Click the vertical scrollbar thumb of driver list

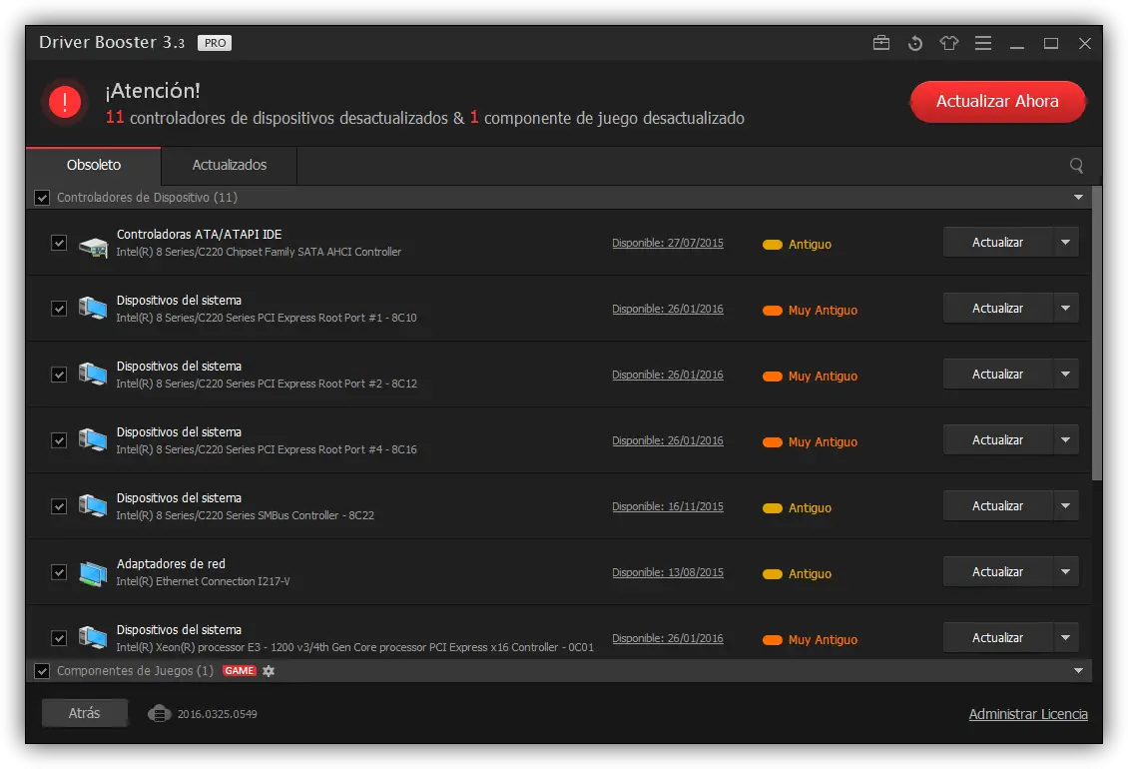[x=1097, y=334]
